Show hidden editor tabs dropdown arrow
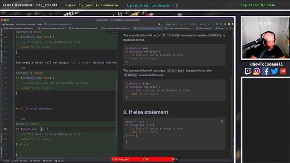 pos(226,28)
